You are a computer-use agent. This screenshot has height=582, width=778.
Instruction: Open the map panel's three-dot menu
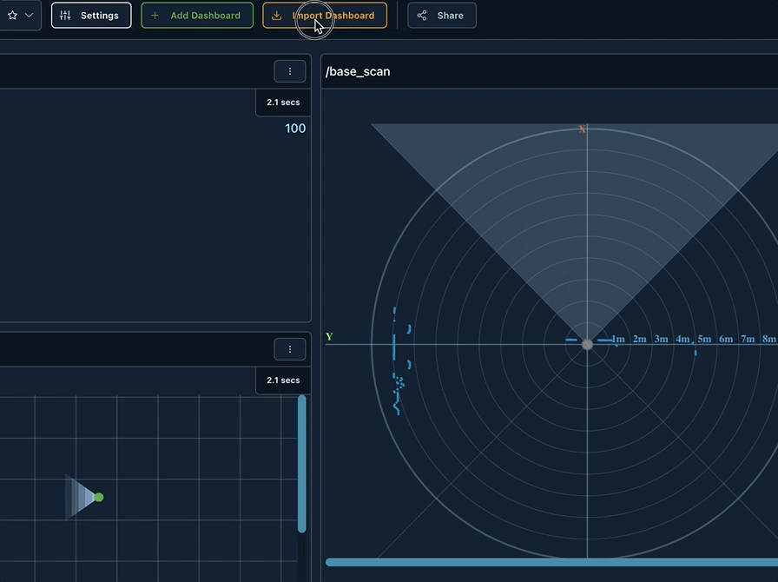tap(290, 349)
